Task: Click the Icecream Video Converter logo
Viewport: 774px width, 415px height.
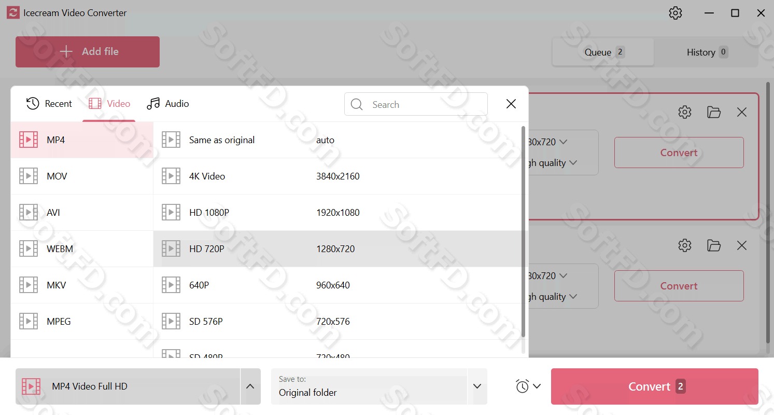Action: pyautogui.click(x=13, y=13)
